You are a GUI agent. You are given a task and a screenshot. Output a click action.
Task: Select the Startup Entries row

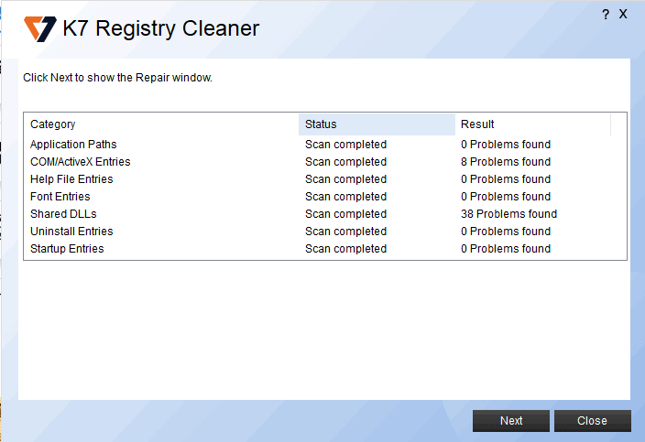(325, 249)
